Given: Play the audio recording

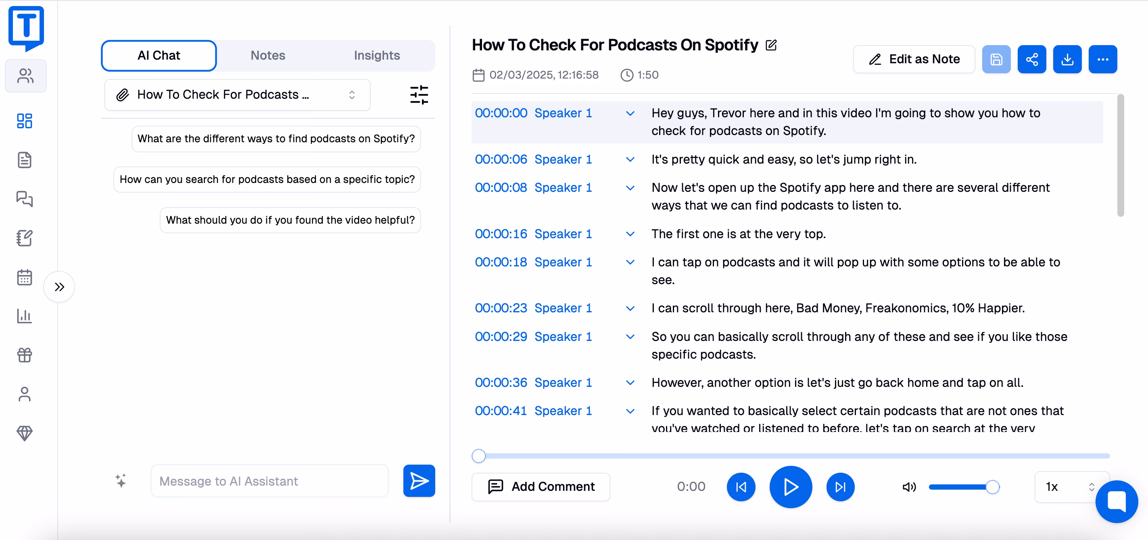Looking at the screenshot, I should pos(791,487).
